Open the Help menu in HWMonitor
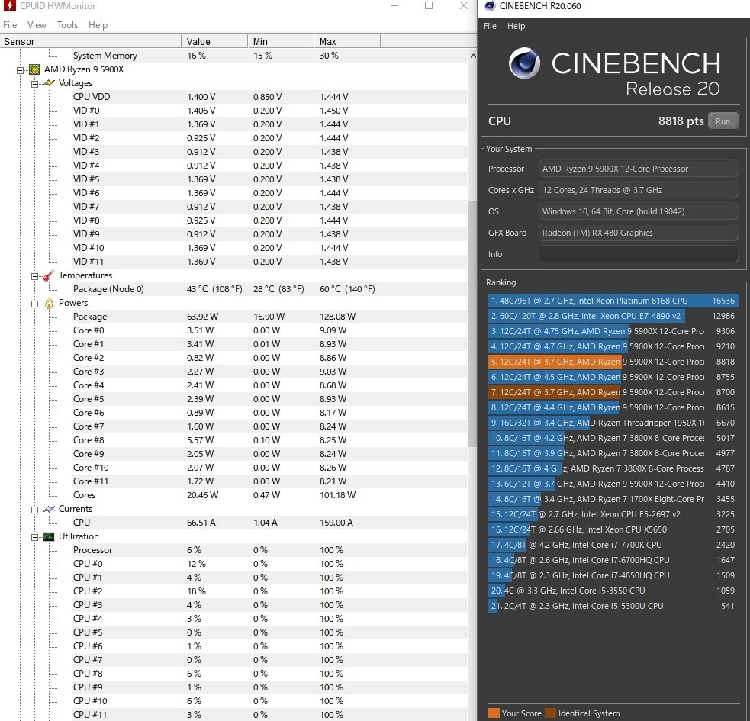Image resolution: width=750 pixels, height=721 pixels. (x=98, y=25)
